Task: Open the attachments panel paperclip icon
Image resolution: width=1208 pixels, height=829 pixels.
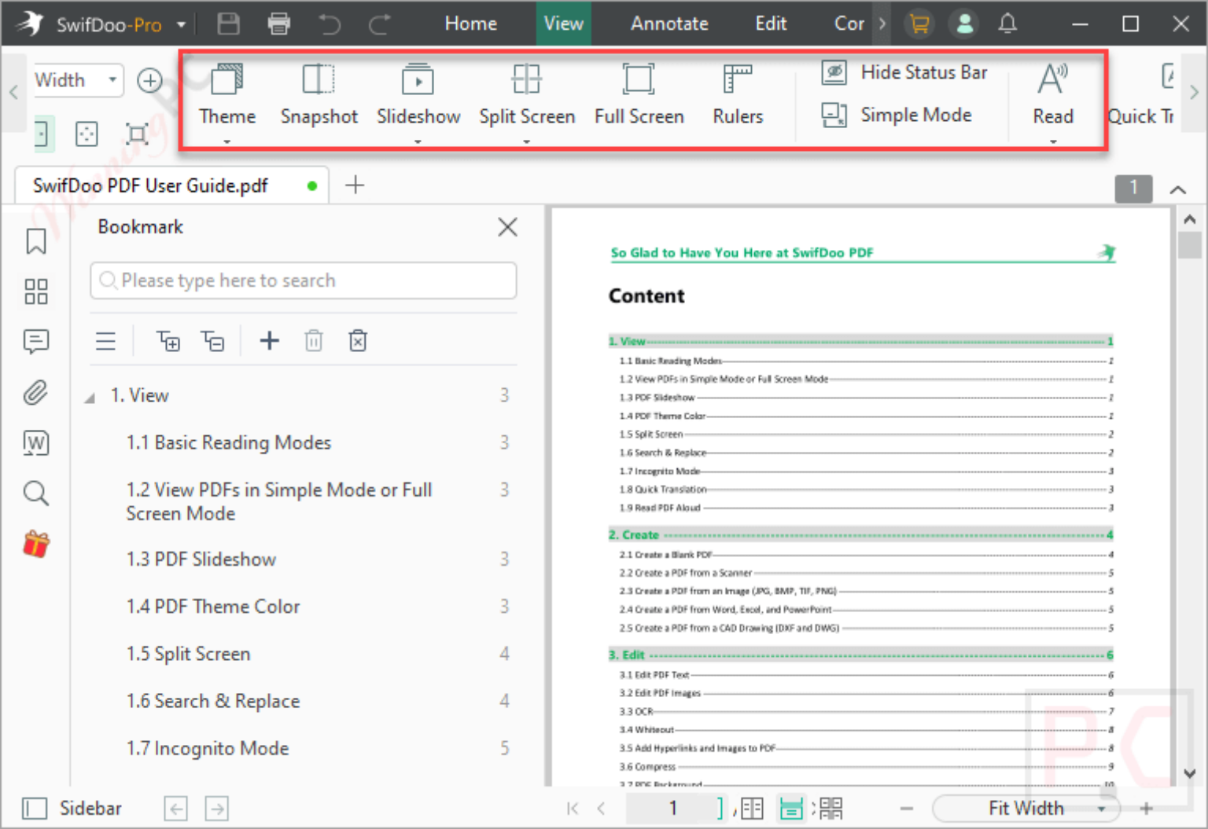Action: point(36,392)
